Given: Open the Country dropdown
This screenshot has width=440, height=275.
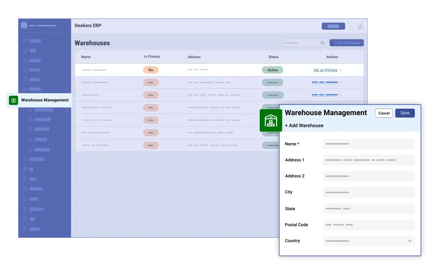Looking at the screenshot, I should point(410,241).
